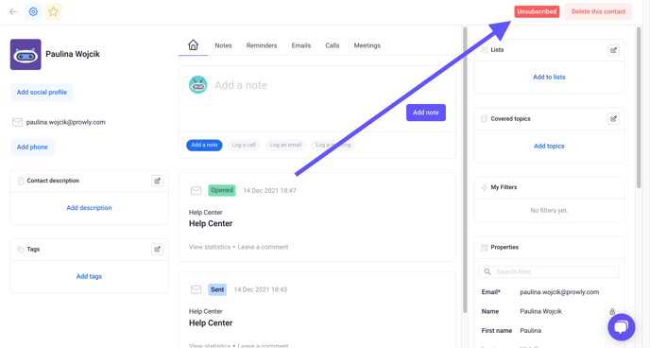Select the Log a call pill
This screenshot has width=650, height=348.
[244, 145]
